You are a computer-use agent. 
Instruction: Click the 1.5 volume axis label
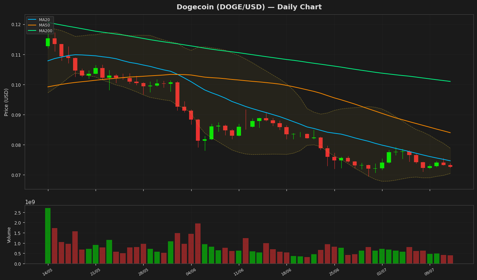click(x=18, y=233)
